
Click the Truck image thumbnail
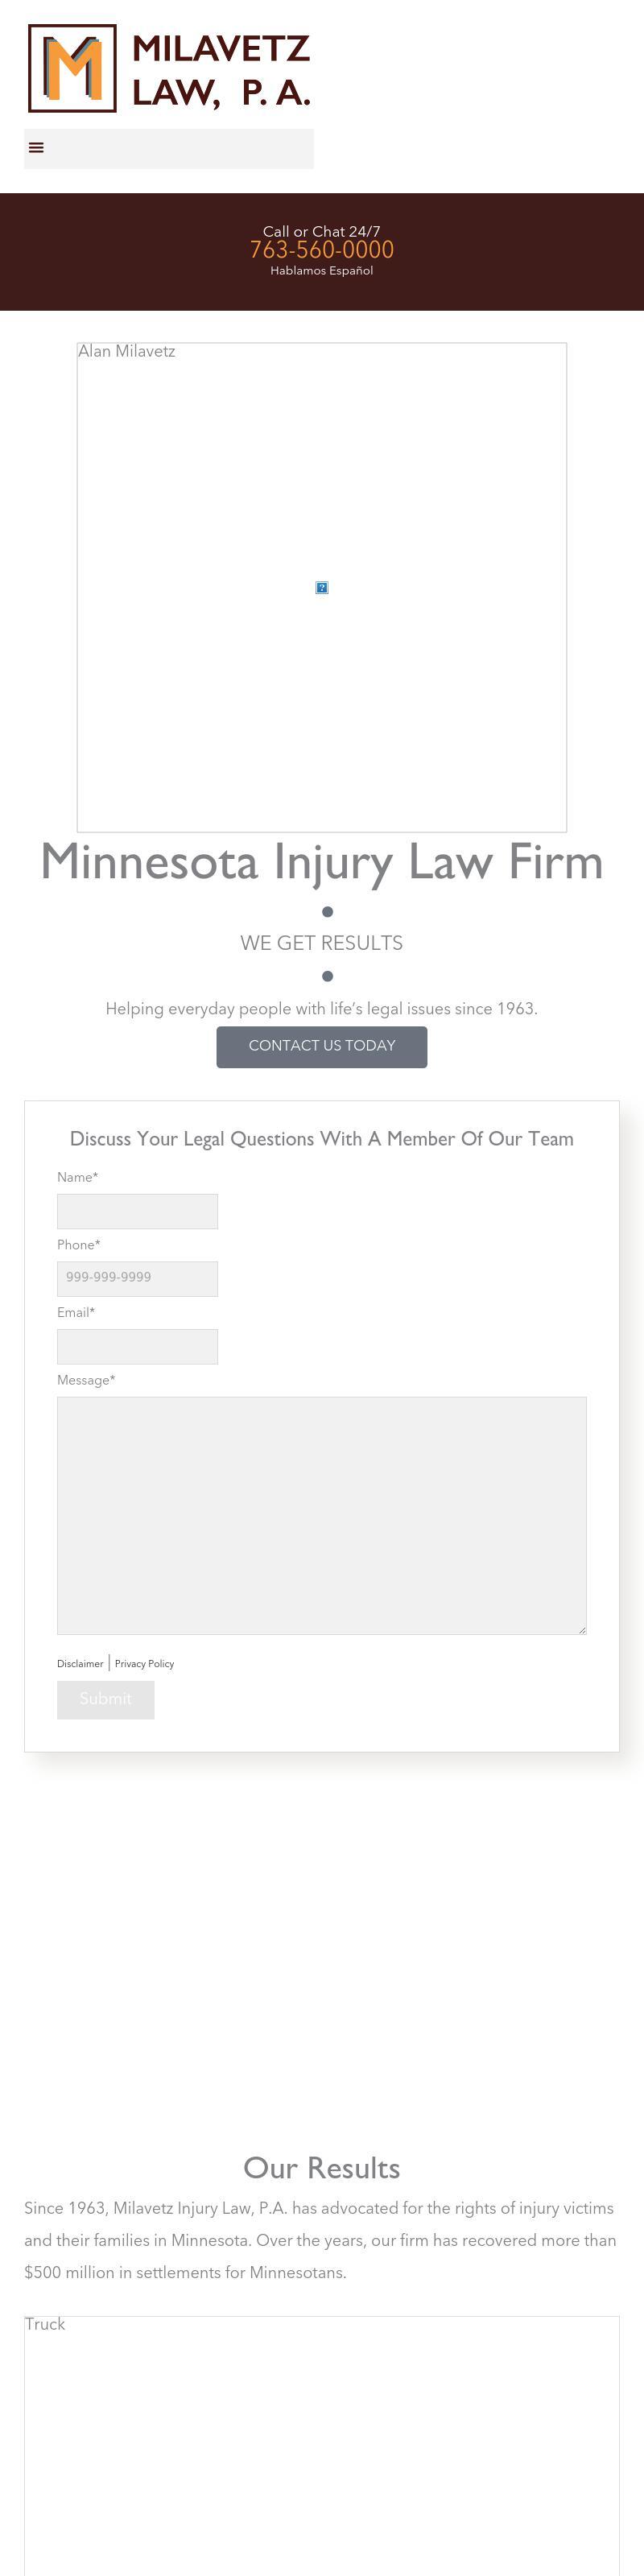click(322, 2445)
